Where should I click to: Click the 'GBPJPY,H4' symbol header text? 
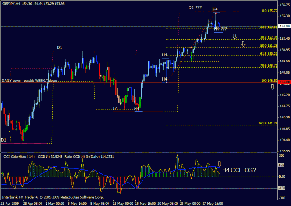coord(11,4)
